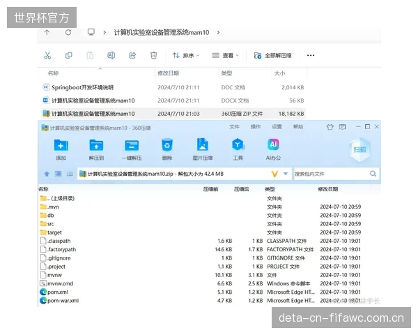Screen dimensions: 418x335
Task: Click the Share icon in Explorer toolbar
Action: click(132, 55)
